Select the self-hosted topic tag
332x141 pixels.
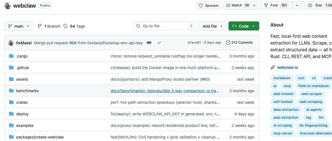pyautogui.click(x=283, y=102)
